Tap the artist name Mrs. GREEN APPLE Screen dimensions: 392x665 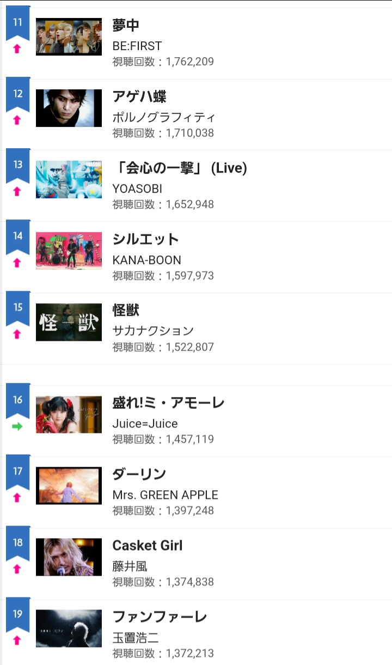coord(165,495)
